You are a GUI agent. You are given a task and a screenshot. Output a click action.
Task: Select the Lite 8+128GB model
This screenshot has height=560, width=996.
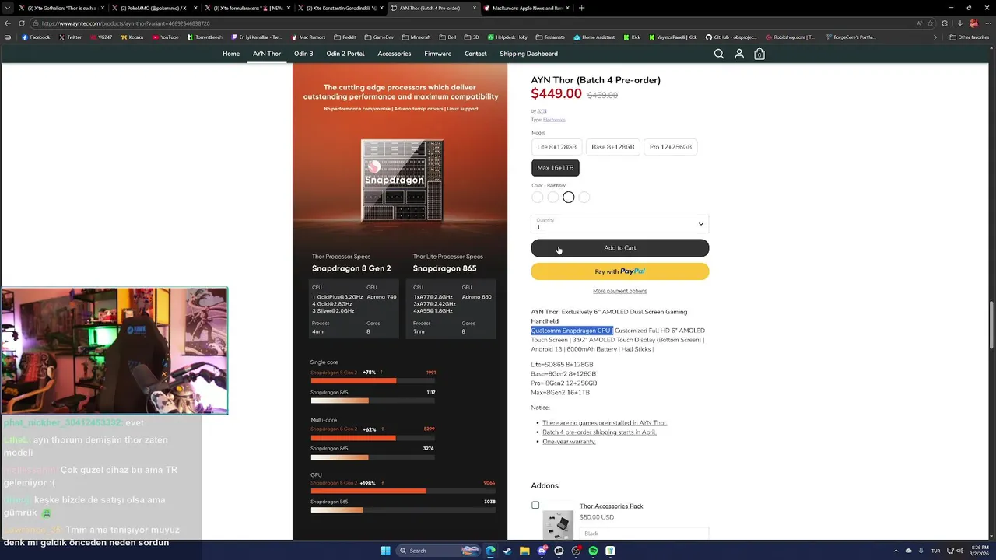coord(557,147)
